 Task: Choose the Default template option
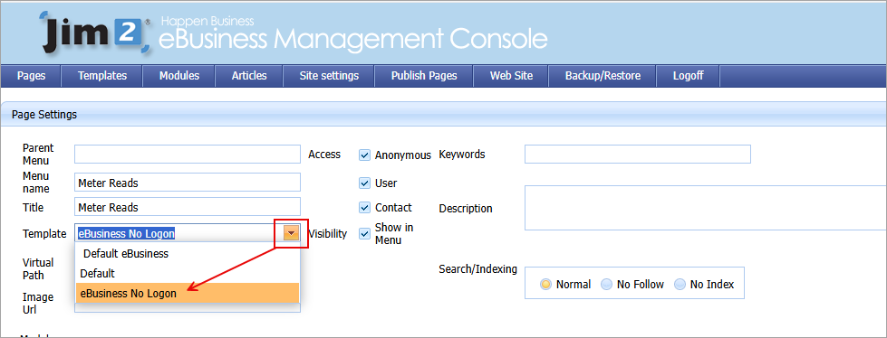(x=188, y=273)
